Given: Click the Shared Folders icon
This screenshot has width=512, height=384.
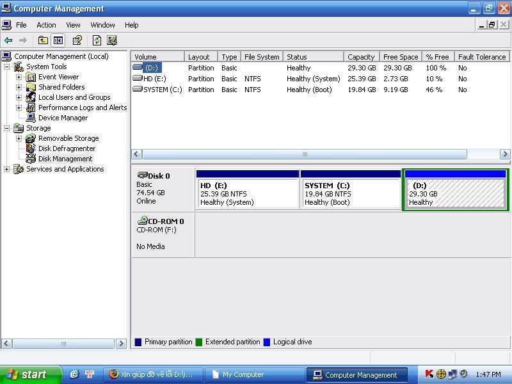Looking at the screenshot, I should click(31, 87).
